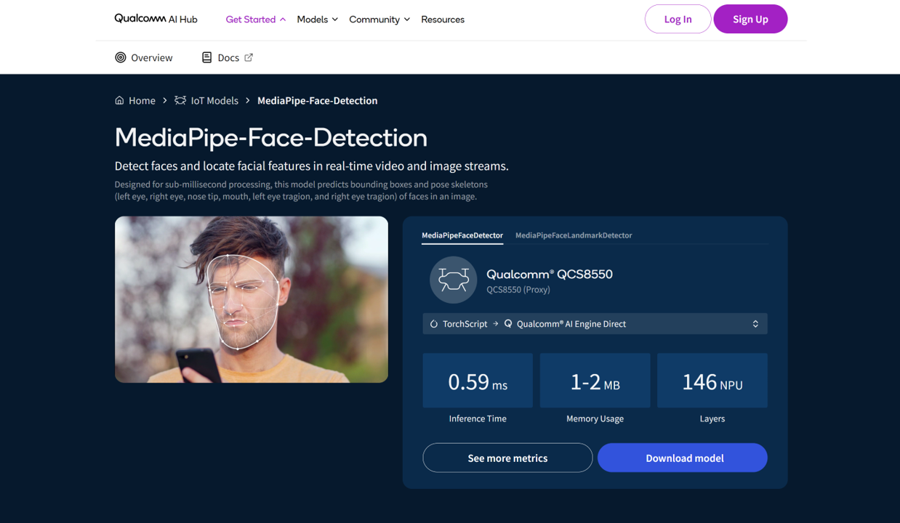Image resolution: width=900 pixels, height=523 pixels.
Task: Click the face detection preview image
Action: (252, 299)
